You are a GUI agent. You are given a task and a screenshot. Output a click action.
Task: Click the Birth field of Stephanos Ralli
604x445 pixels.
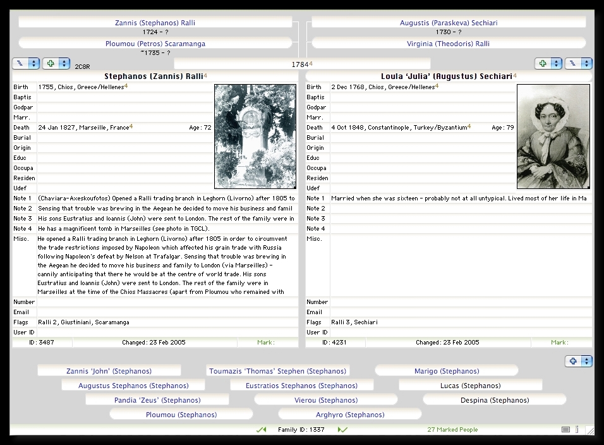(x=124, y=87)
